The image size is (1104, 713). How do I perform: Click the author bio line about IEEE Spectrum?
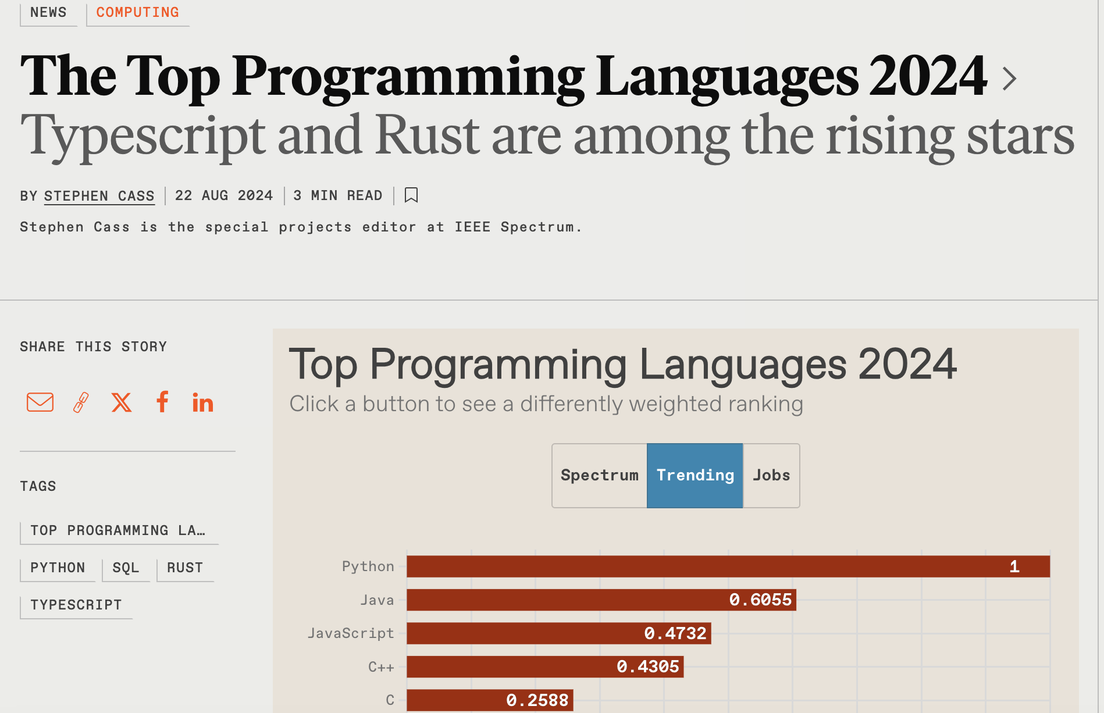pos(301,227)
